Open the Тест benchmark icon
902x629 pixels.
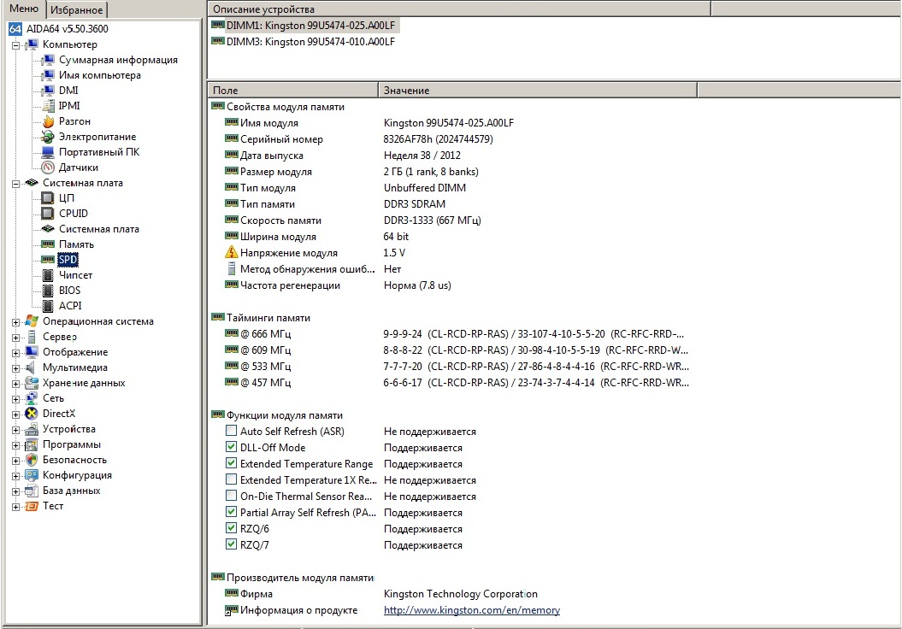point(32,506)
